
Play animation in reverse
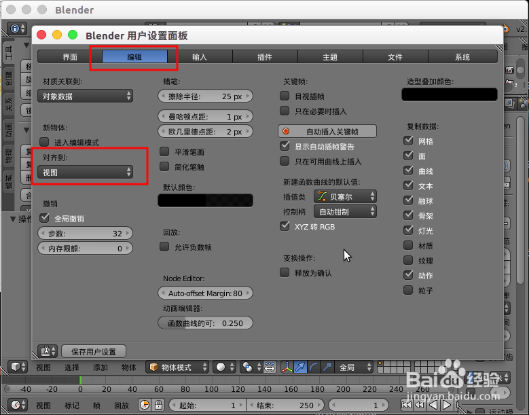click(x=433, y=405)
